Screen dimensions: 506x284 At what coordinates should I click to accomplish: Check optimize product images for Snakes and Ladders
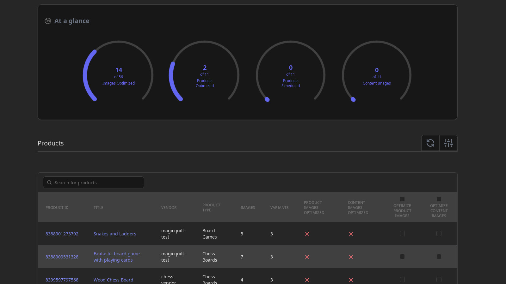(402, 234)
